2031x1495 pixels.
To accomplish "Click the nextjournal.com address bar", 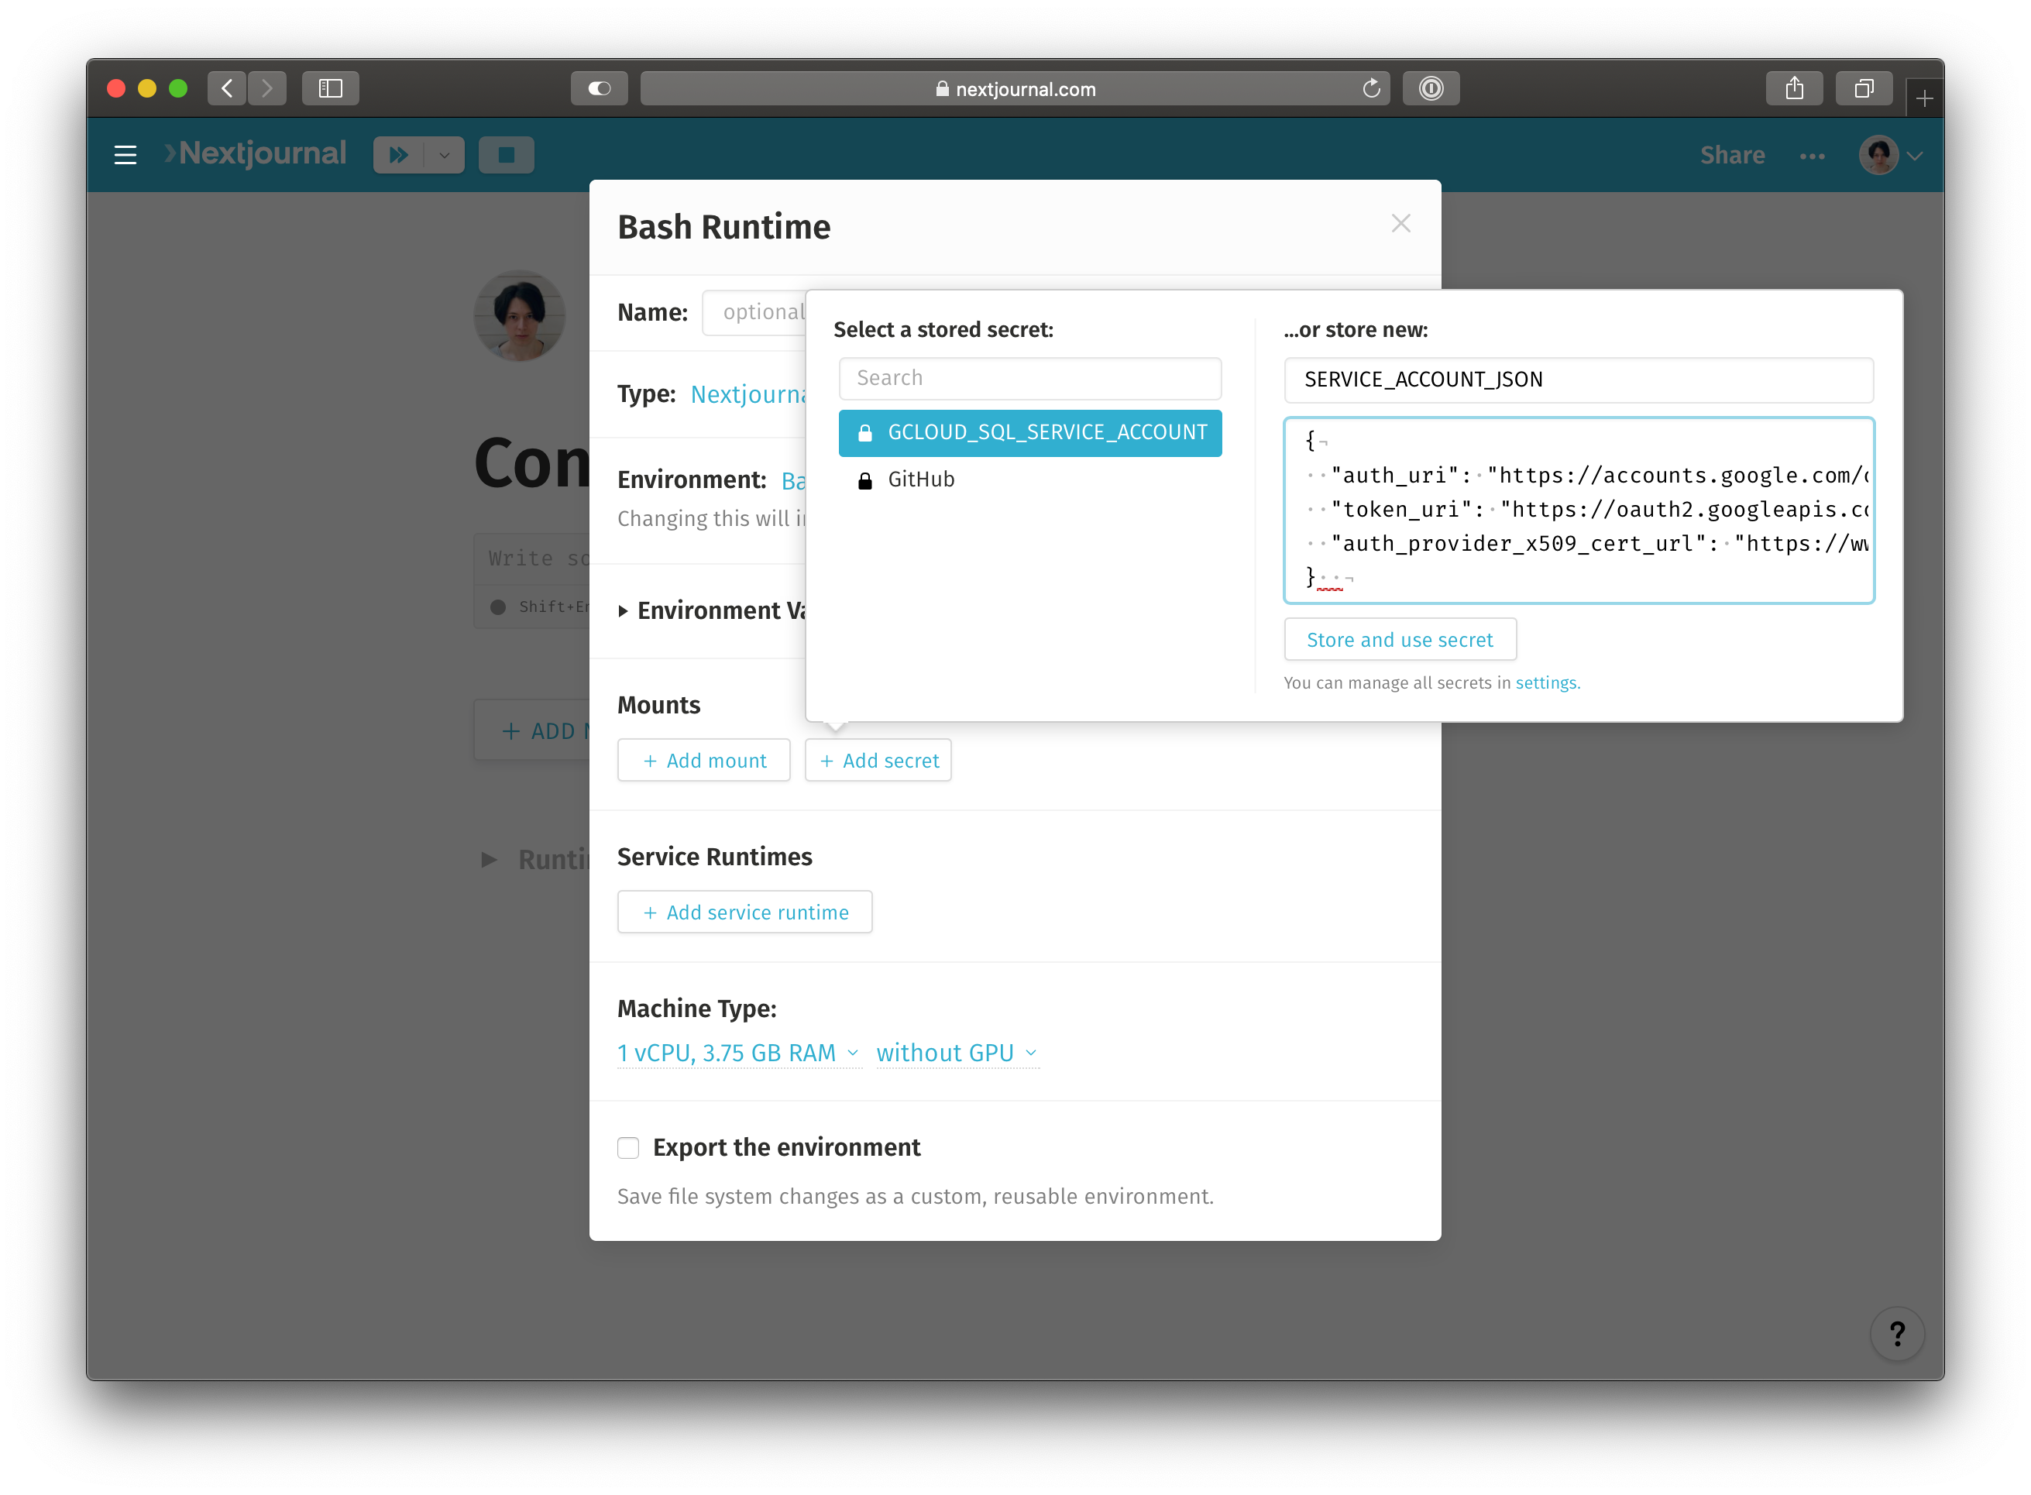I will (x=1015, y=88).
